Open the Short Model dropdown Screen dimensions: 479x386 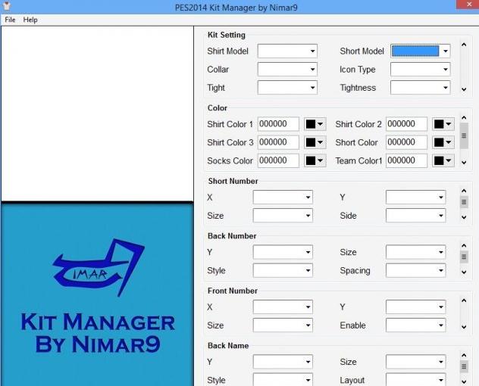(420, 51)
